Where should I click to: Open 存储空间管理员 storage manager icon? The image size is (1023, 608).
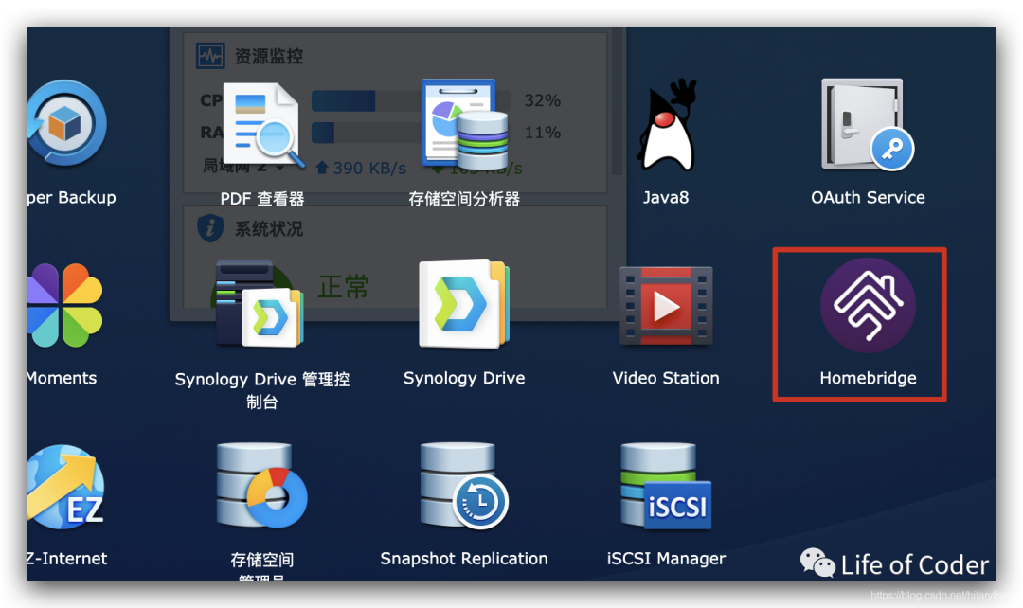coord(261,485)
